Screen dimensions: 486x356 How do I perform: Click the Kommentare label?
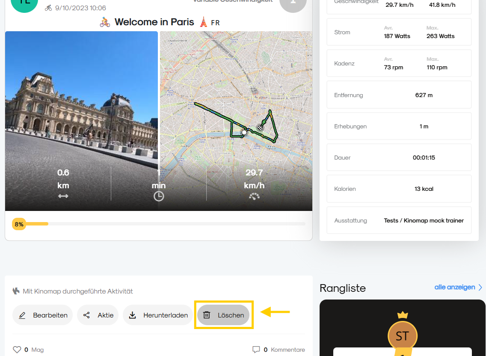(x=287, y=350)
